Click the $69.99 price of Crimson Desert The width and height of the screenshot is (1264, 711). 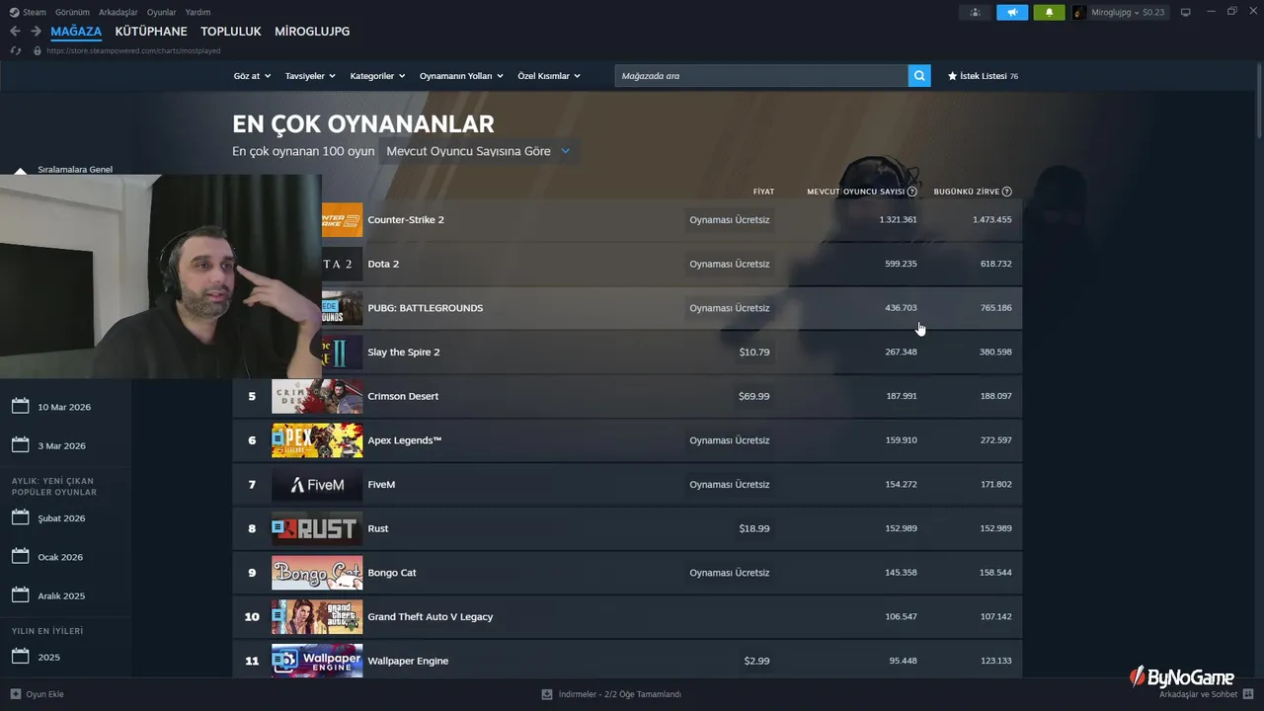coord(754,396)
